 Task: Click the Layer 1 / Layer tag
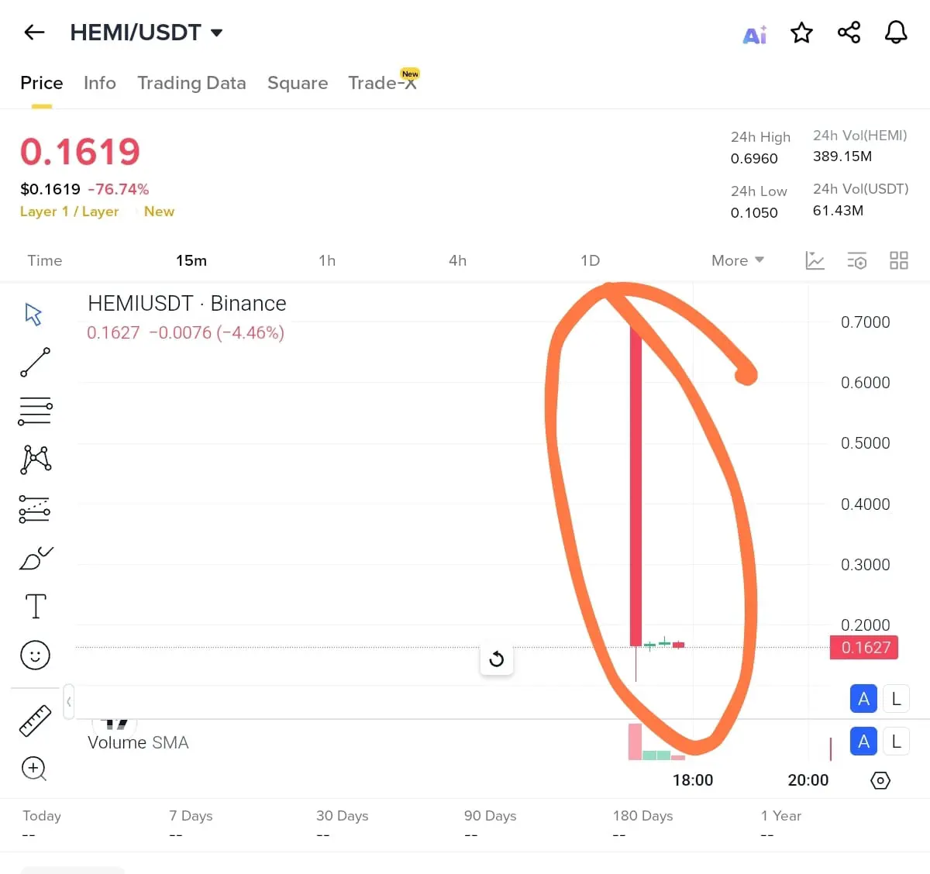pyautogui.click(x=70, y=212)
